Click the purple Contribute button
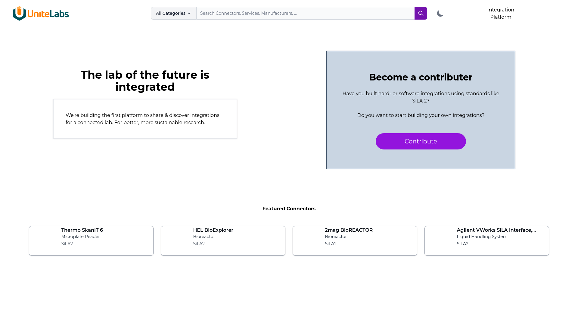Viewport: 578px width, 336px height. click(421, 141)
